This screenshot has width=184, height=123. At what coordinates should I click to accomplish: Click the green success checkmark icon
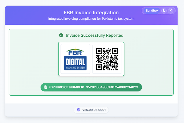click(61, 35)
